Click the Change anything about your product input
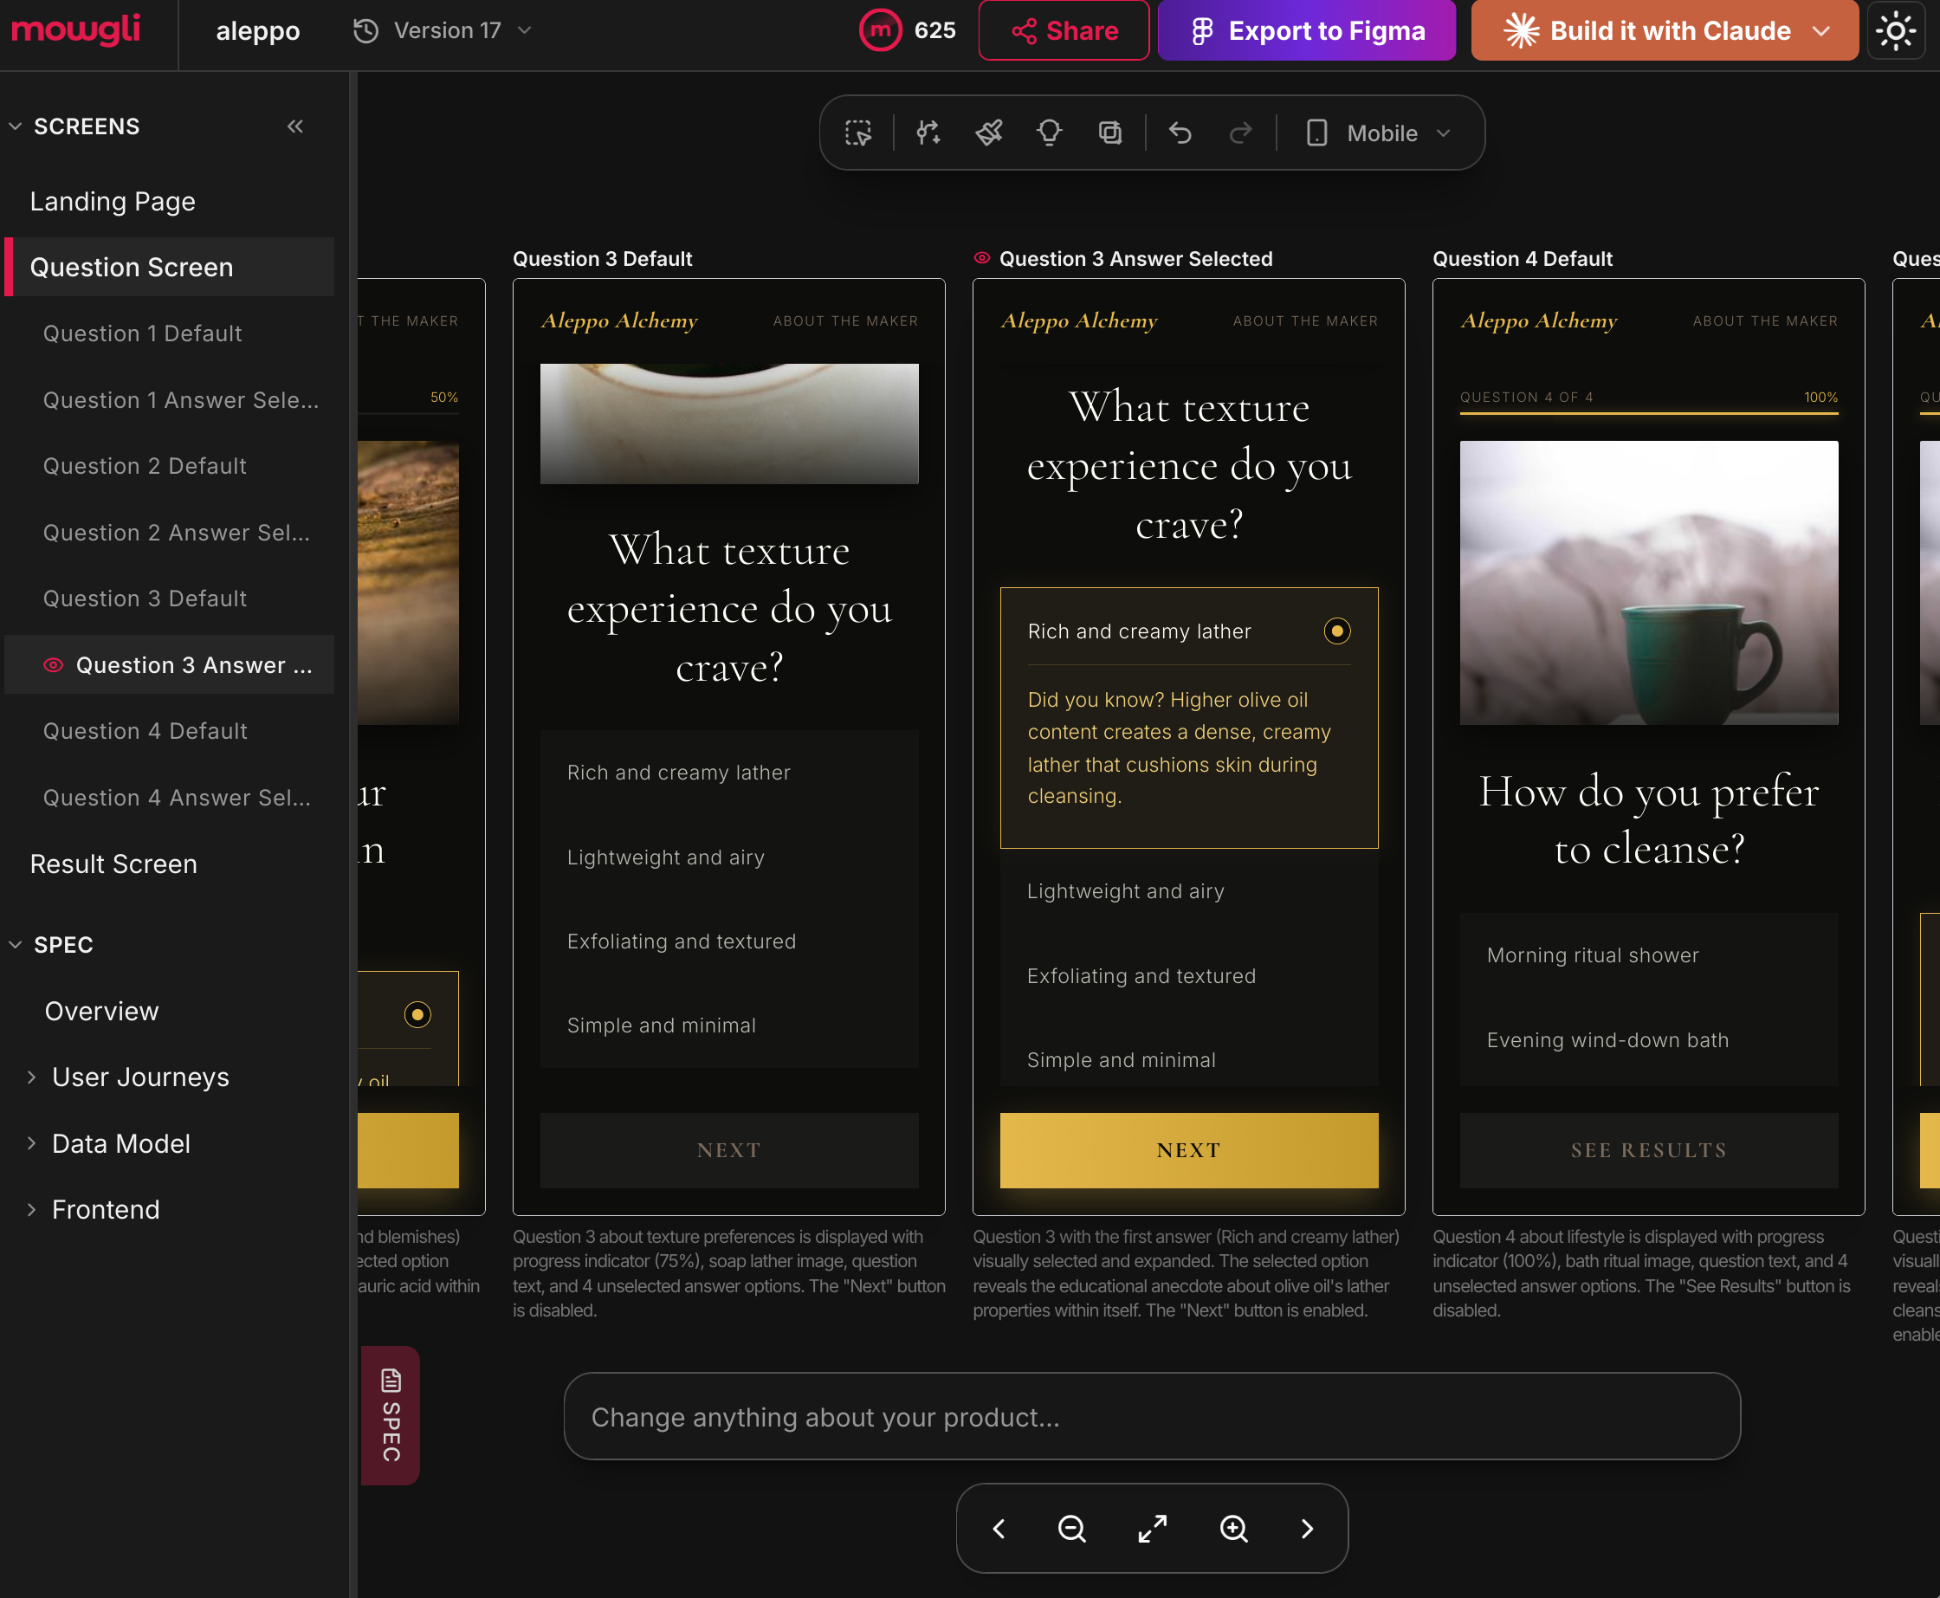This screenshot has width=1940, height=1598. [x=1151, y=1417]
